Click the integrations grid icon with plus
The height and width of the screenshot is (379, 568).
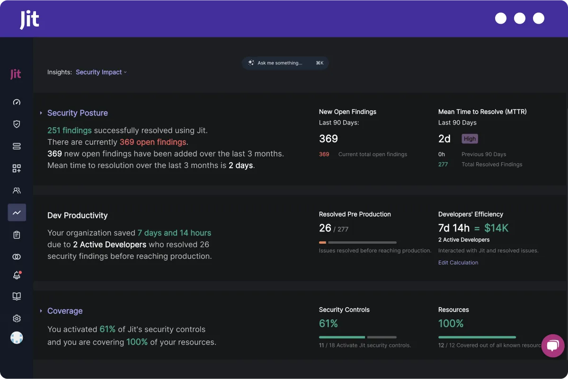17,168
